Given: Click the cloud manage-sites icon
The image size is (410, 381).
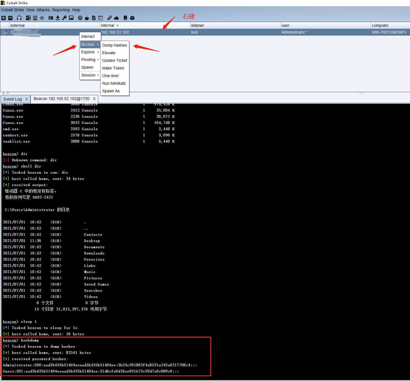Looking at the screenshot, I should [x=116, y=18].
